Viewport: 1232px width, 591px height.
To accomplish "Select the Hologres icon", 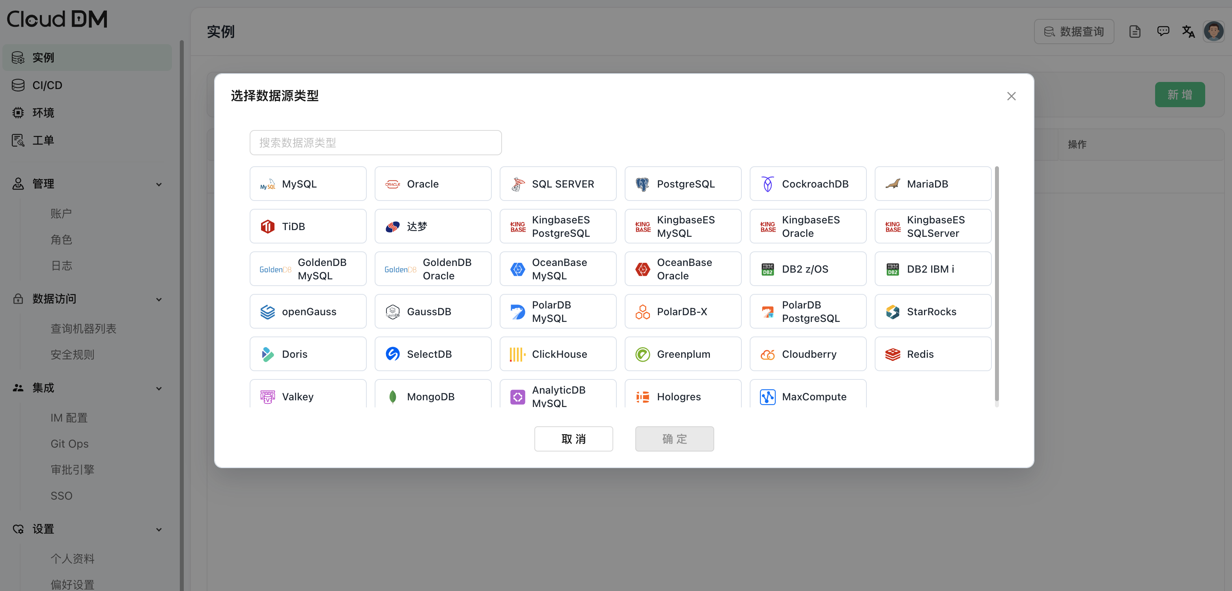I will click(x=642, y=397).
